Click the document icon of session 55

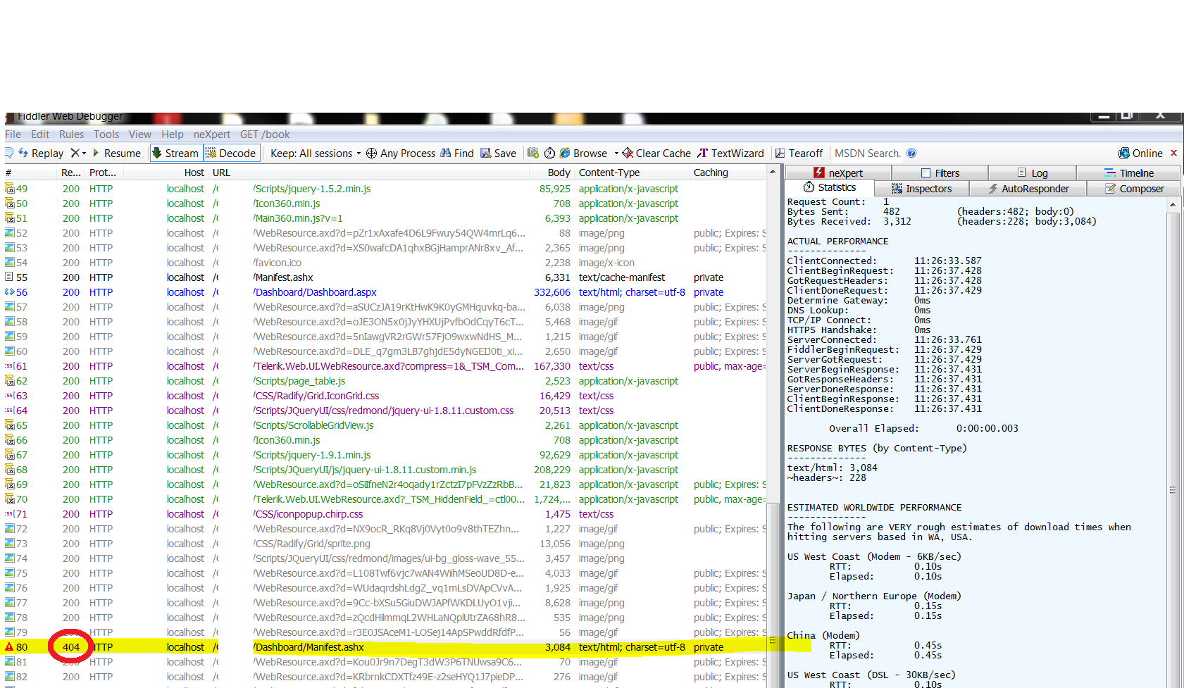coord(10,277)
